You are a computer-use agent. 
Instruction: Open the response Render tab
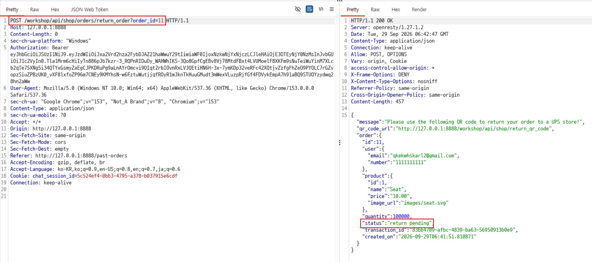(419, 10)
